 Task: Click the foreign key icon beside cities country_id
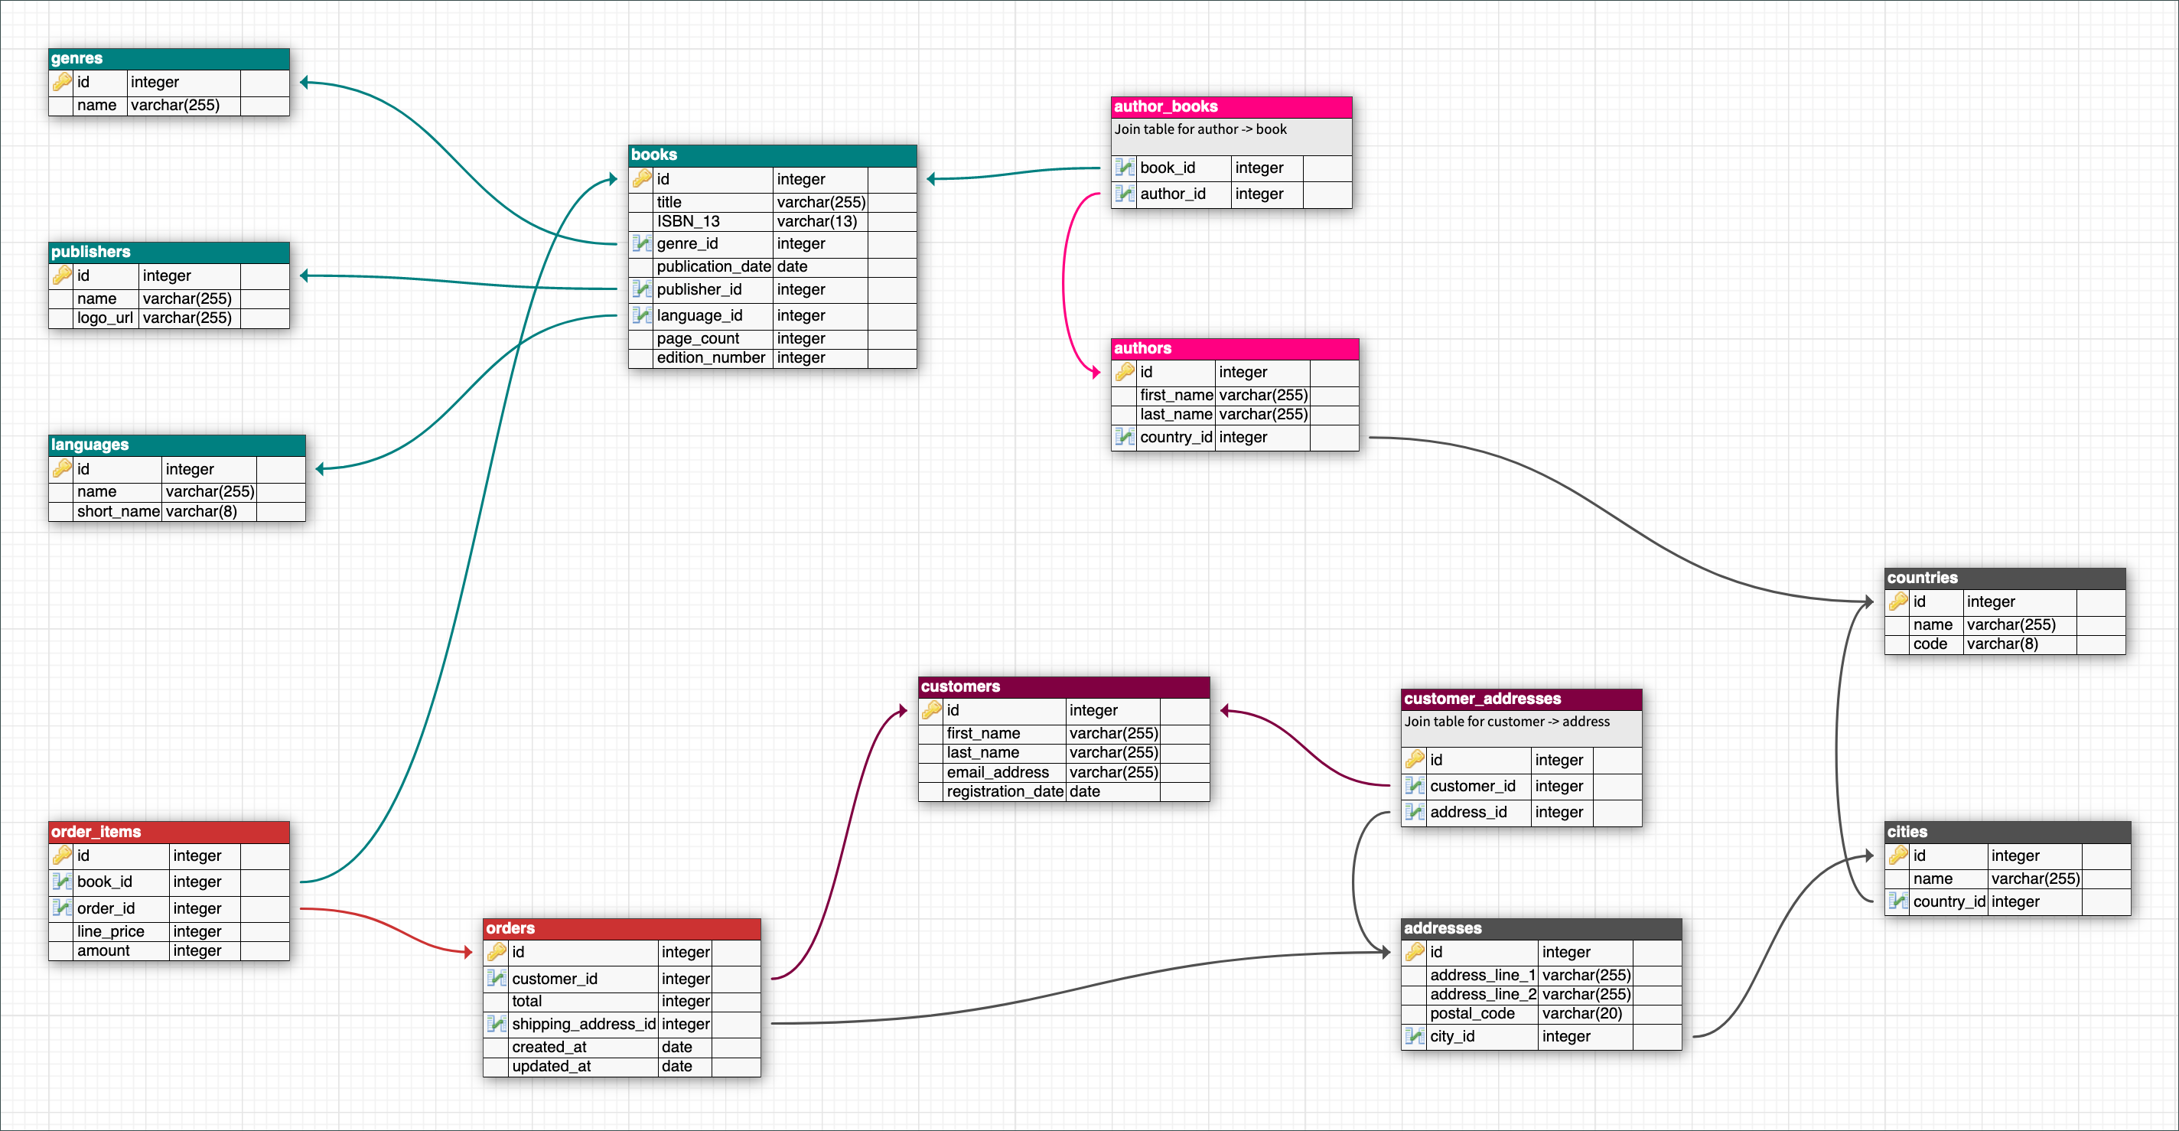click(x=1898, y=901)
